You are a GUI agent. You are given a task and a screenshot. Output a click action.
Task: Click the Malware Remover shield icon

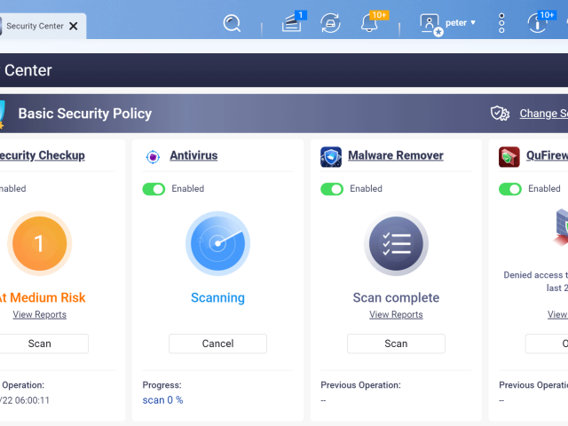tap(331, 156)
